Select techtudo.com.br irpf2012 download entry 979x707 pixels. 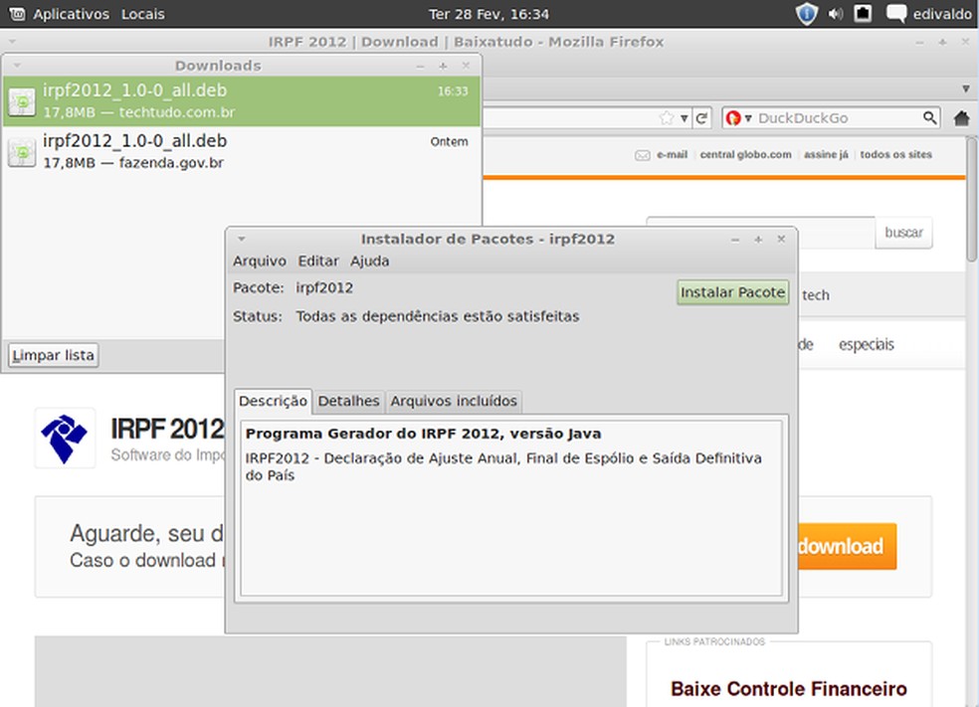coord(242,101)
